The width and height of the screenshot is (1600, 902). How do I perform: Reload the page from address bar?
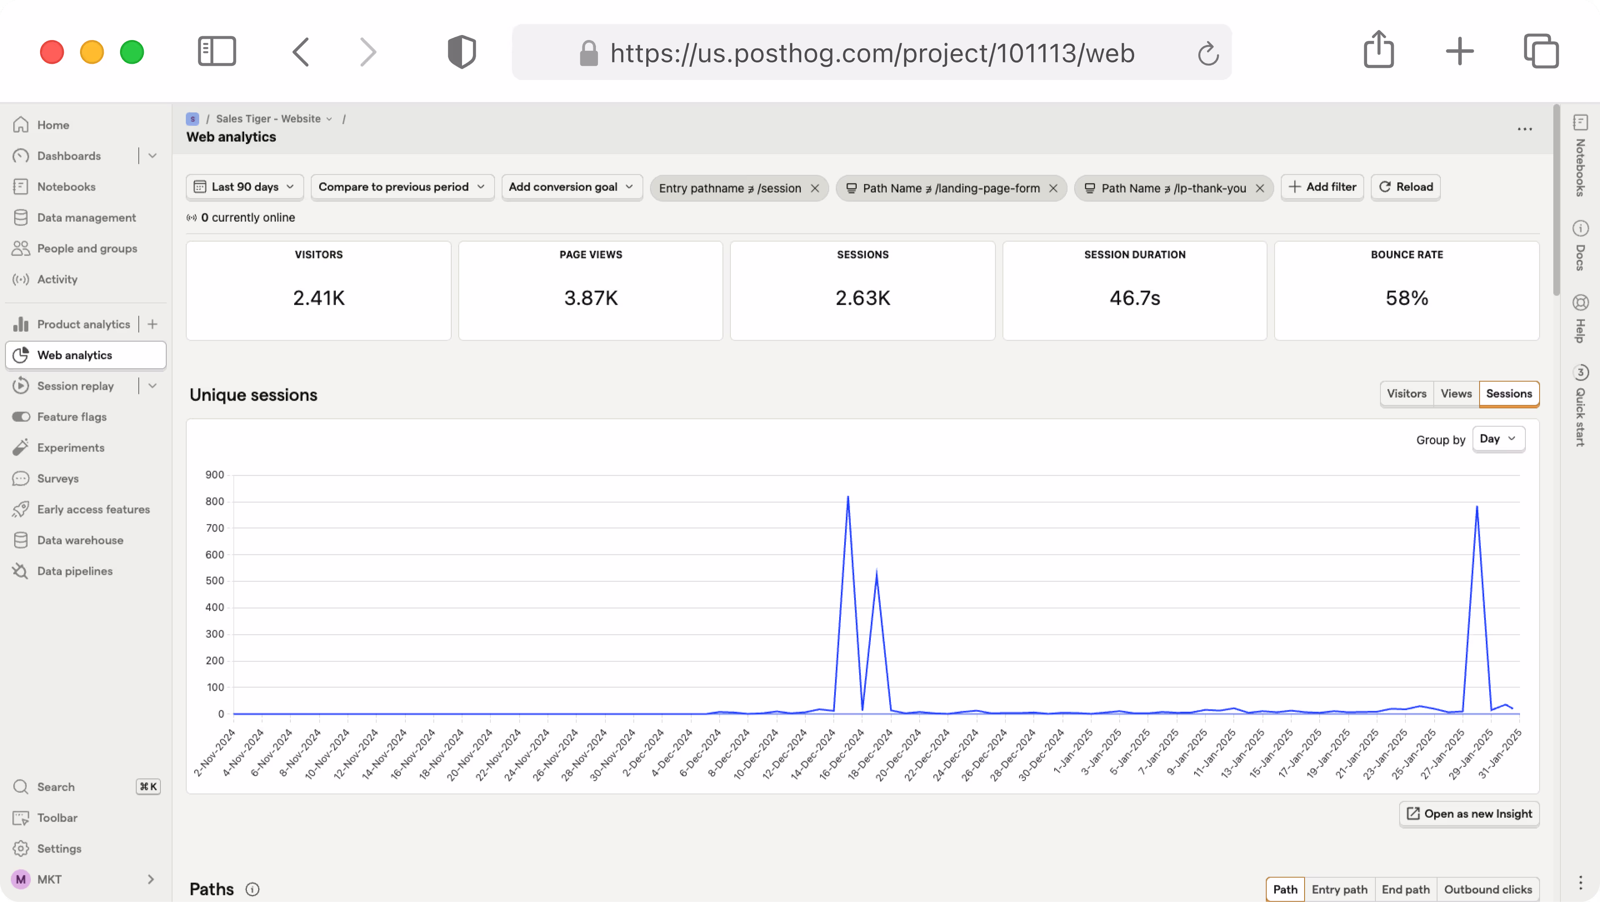(1207, 53)
